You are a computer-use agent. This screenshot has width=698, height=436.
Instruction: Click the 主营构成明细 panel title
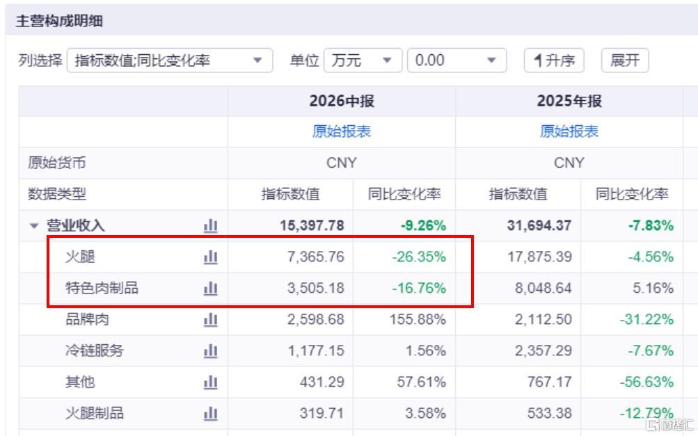click(x=59, y=20)
